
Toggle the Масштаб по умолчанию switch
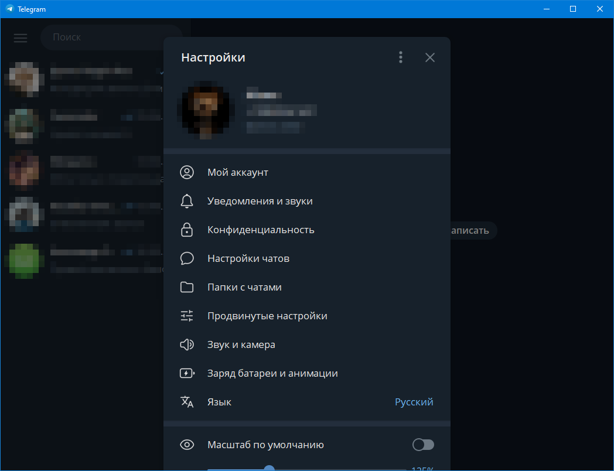(424, 445)
